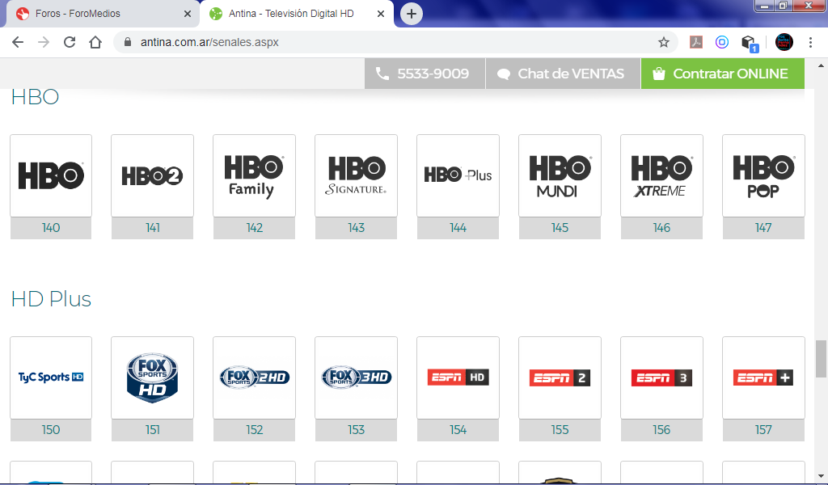Select the TyC Sports HD logo

coord(51,377)
